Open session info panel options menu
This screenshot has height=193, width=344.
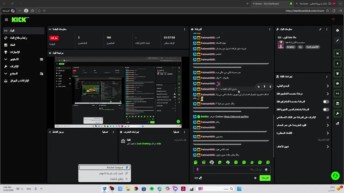coord(184,29)
